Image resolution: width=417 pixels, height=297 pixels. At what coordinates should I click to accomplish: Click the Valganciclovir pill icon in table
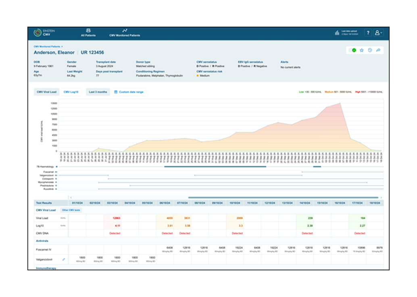tap(64, 259)
